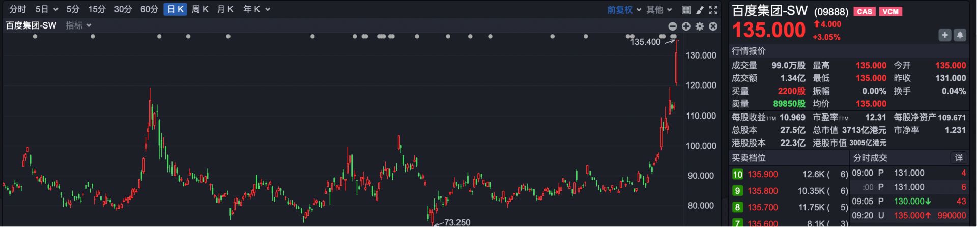Image resolution: width=977 pixels, height=227 pixels.
Task: Close the chart panel with X icon
Action: click(713, 26)
